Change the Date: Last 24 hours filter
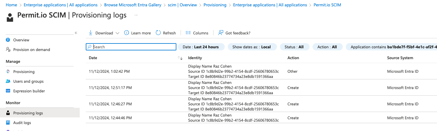 201,47
